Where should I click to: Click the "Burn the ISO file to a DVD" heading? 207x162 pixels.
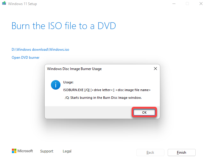click(x=63, y=26)
